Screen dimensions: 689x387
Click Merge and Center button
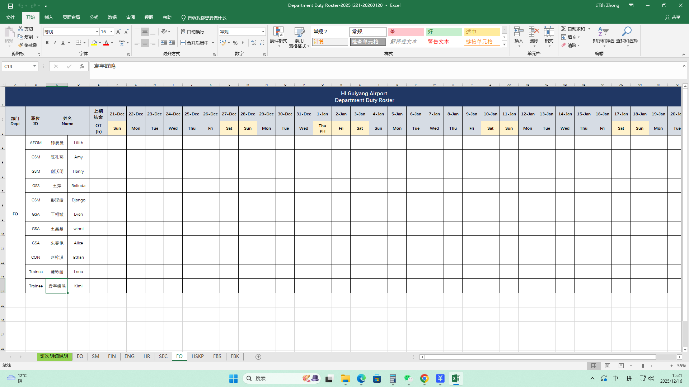(x=194, y=43)
